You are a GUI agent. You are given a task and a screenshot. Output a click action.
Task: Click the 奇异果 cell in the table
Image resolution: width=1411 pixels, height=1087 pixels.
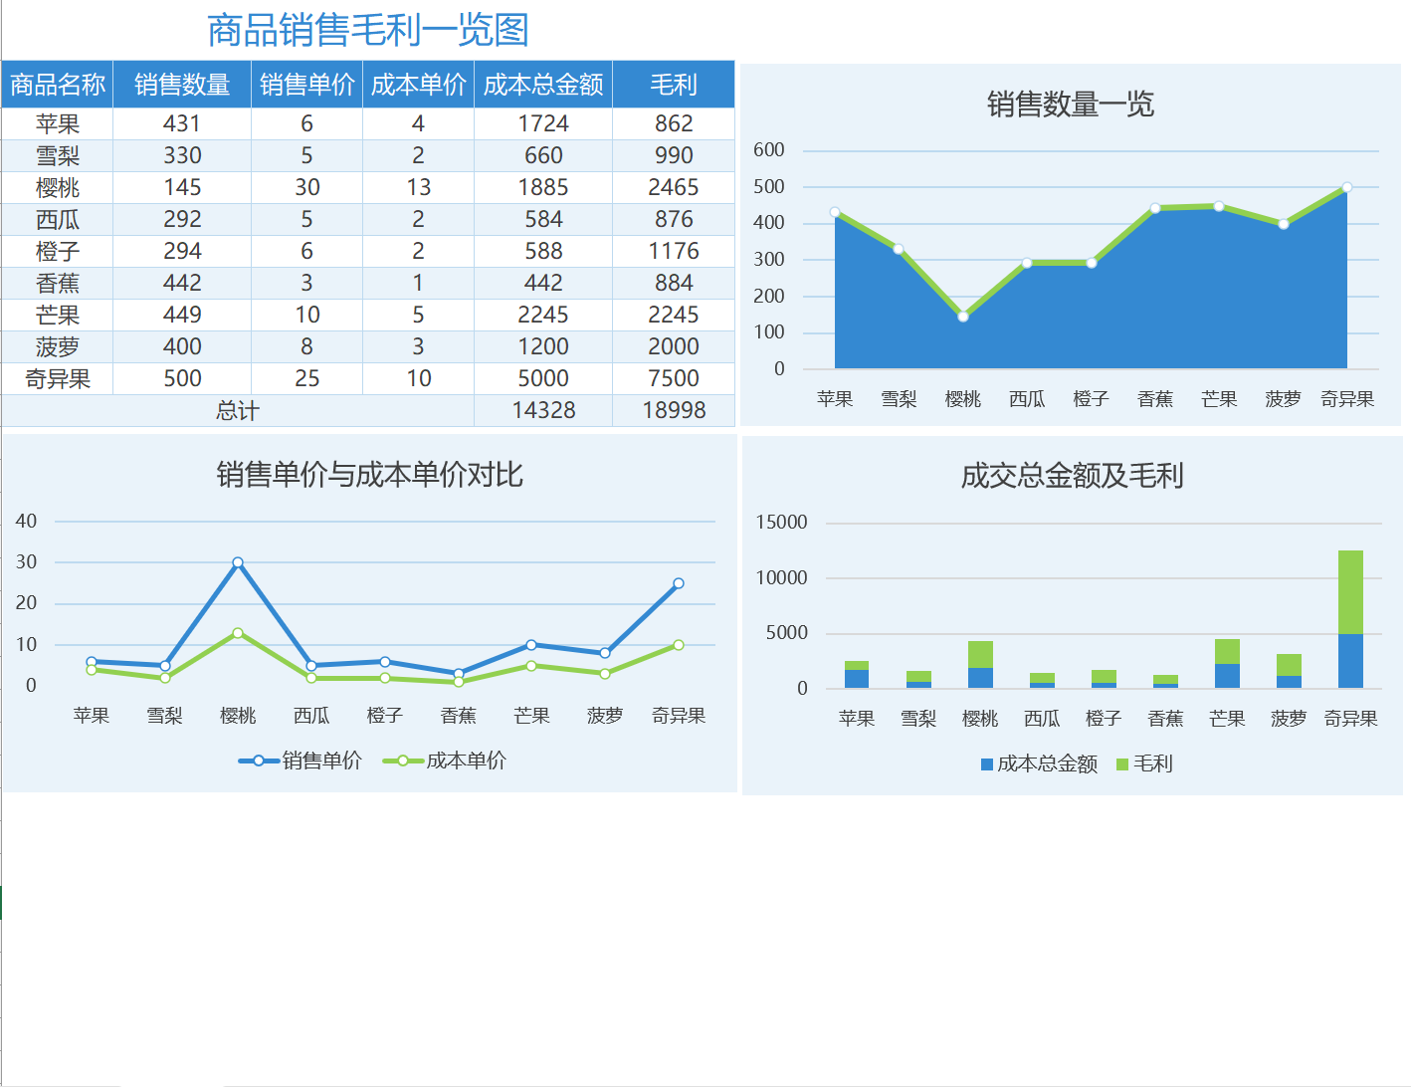tap(58, 378)
